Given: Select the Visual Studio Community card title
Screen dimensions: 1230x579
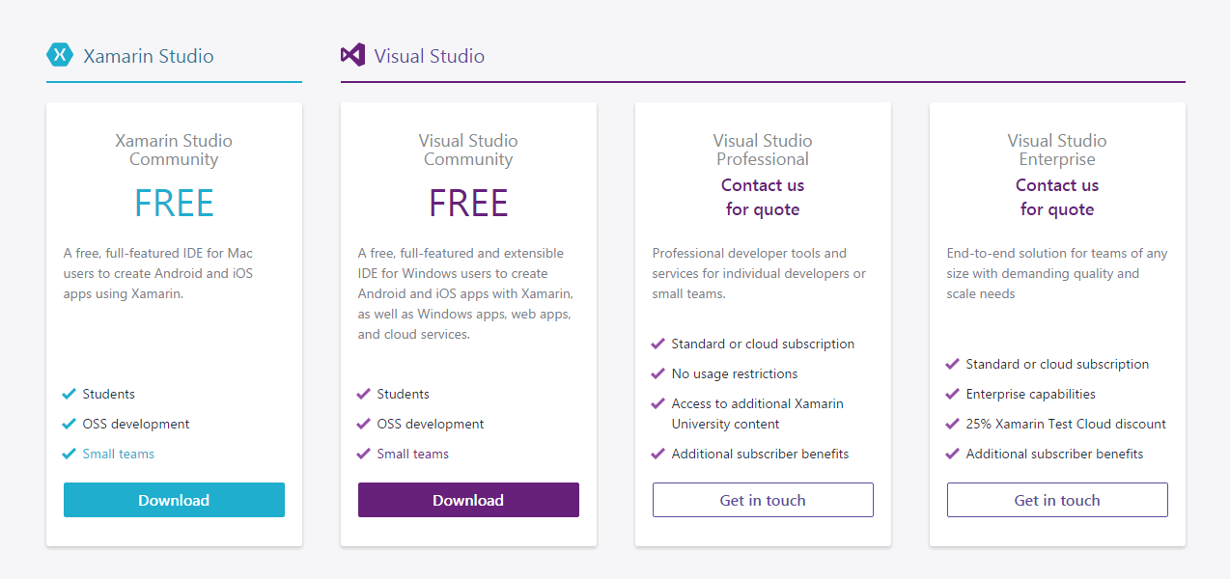Looking at the screenshot, I should 468,150.
